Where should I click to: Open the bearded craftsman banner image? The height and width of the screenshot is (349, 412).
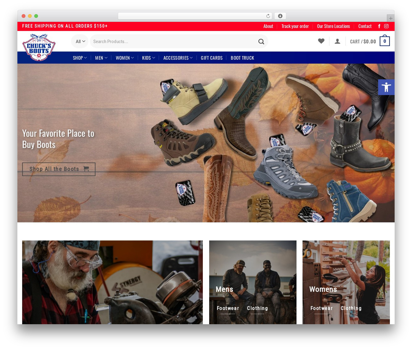112,282
